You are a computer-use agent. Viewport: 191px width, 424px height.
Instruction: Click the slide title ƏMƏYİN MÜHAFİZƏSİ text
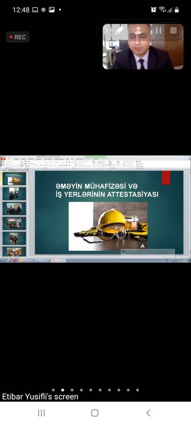pyautogui.click(x=97, y=186)
